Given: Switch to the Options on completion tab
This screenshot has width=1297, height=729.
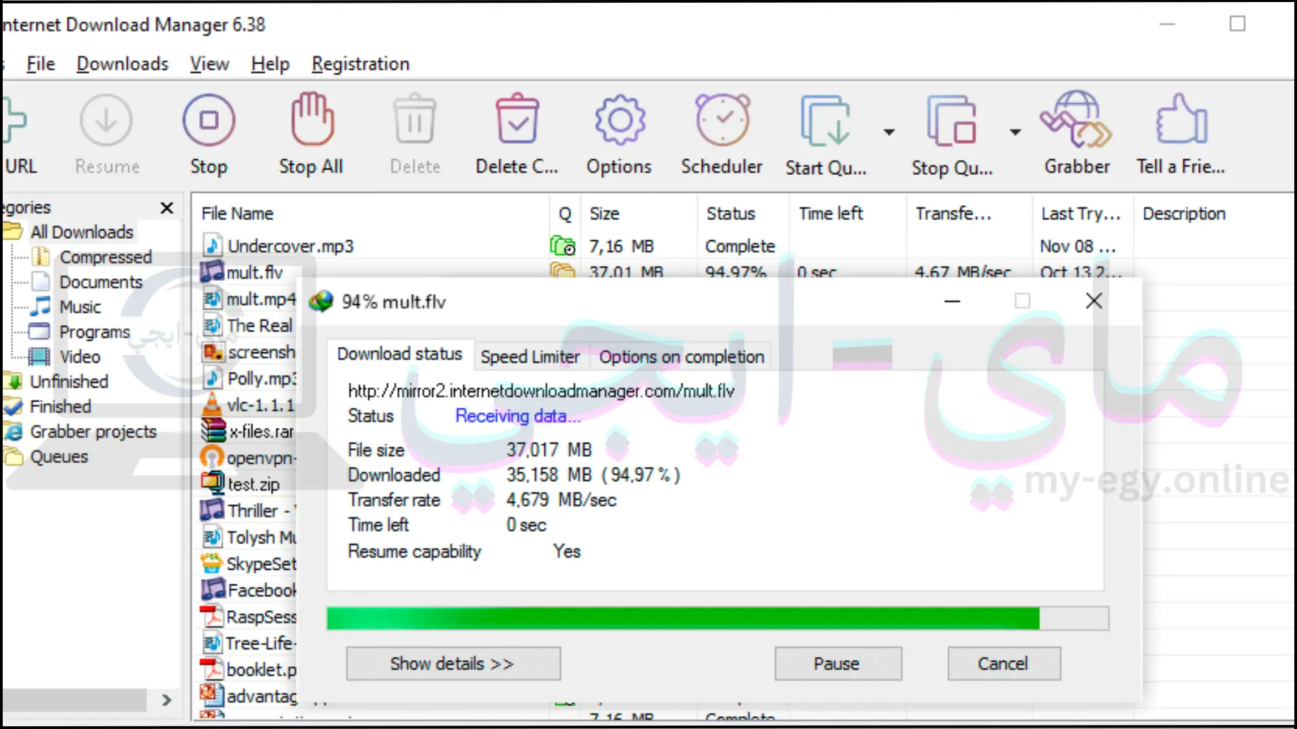Looking at the screenshot, I should pyautogui.click(x=680, y=356).
